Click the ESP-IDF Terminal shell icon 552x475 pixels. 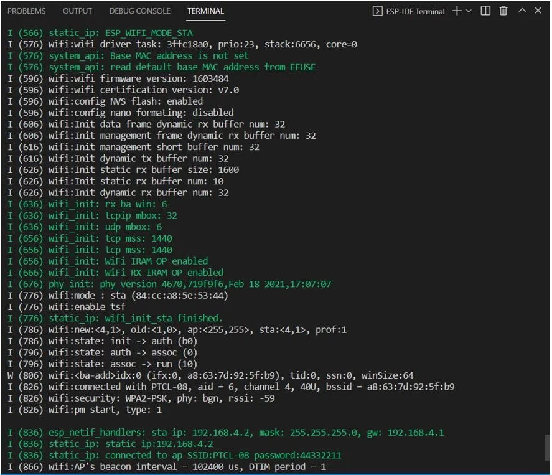click(x=377, y=11)
